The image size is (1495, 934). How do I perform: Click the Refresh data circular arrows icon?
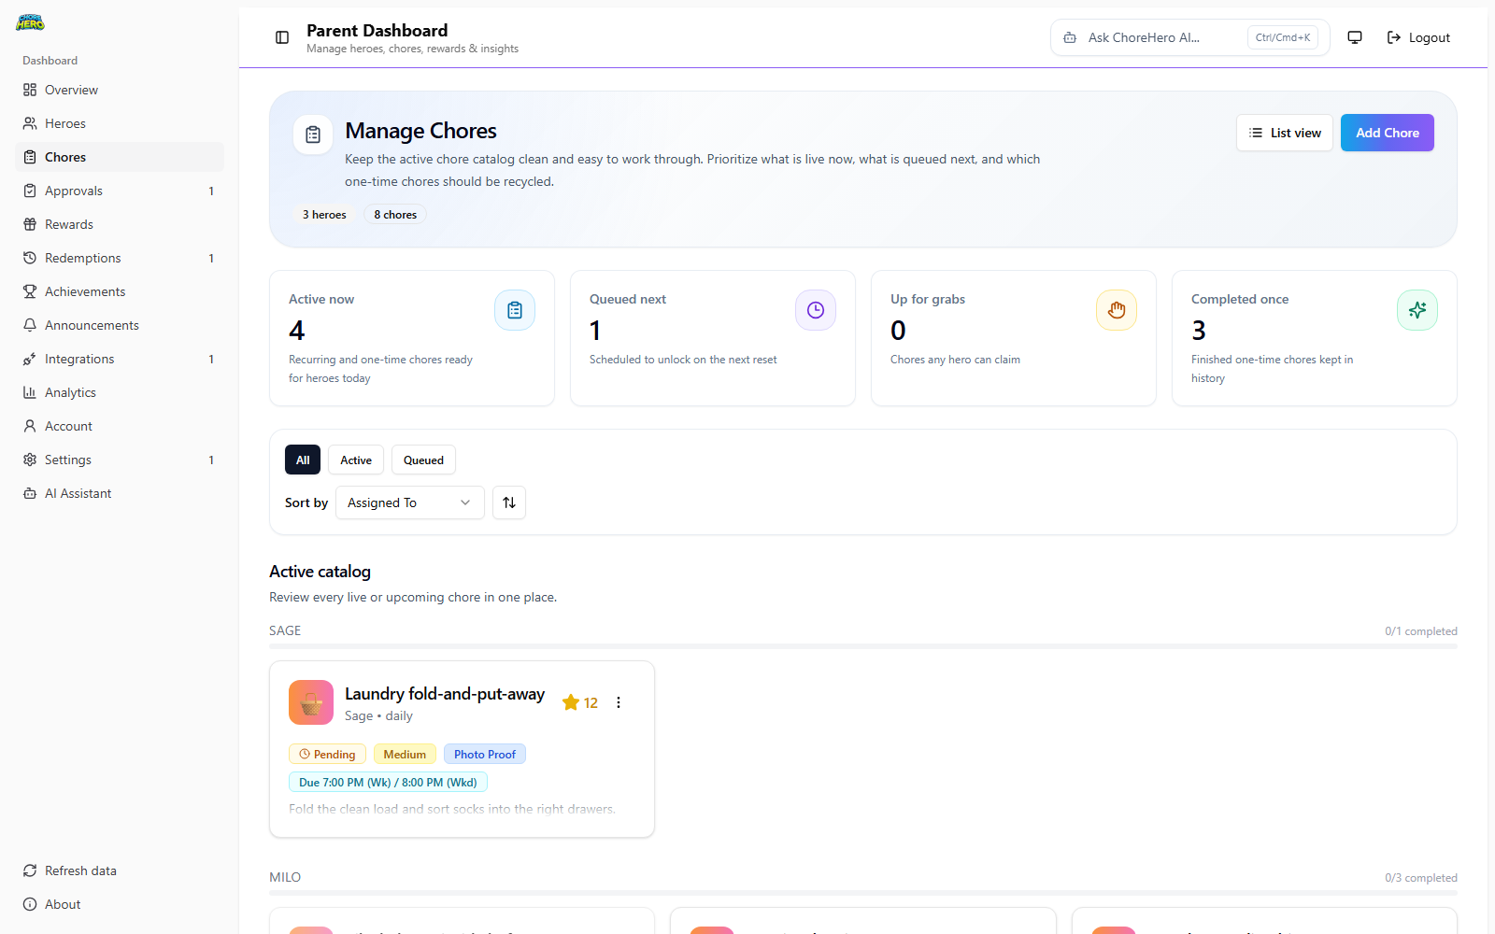31,870
